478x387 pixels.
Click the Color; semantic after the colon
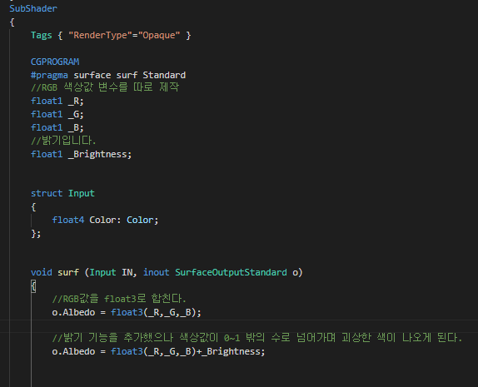142,220
